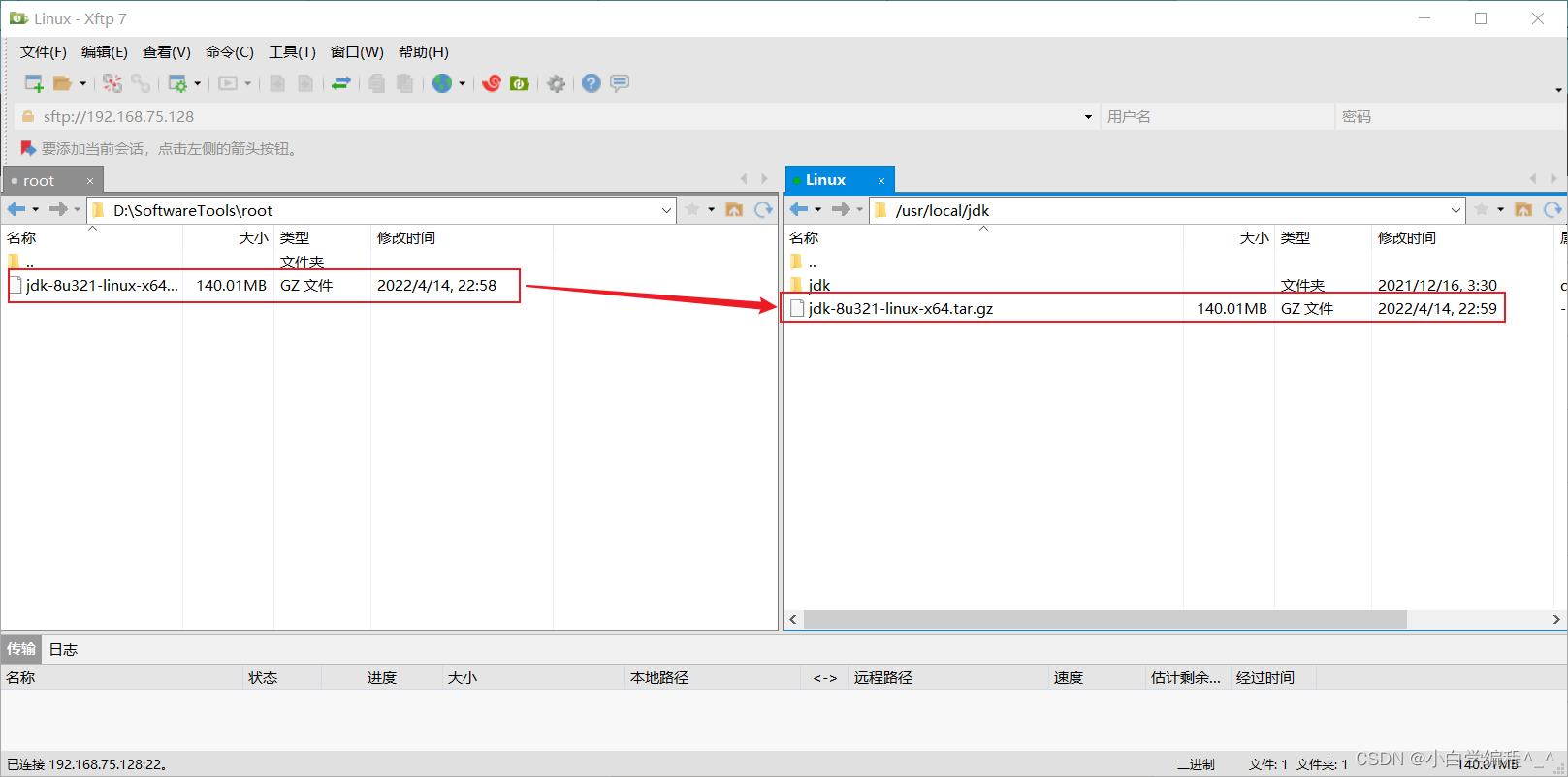Launch Xshell via red swirl icon
Viewport: 1568px width, 777px height.
(x=492, y=83)
